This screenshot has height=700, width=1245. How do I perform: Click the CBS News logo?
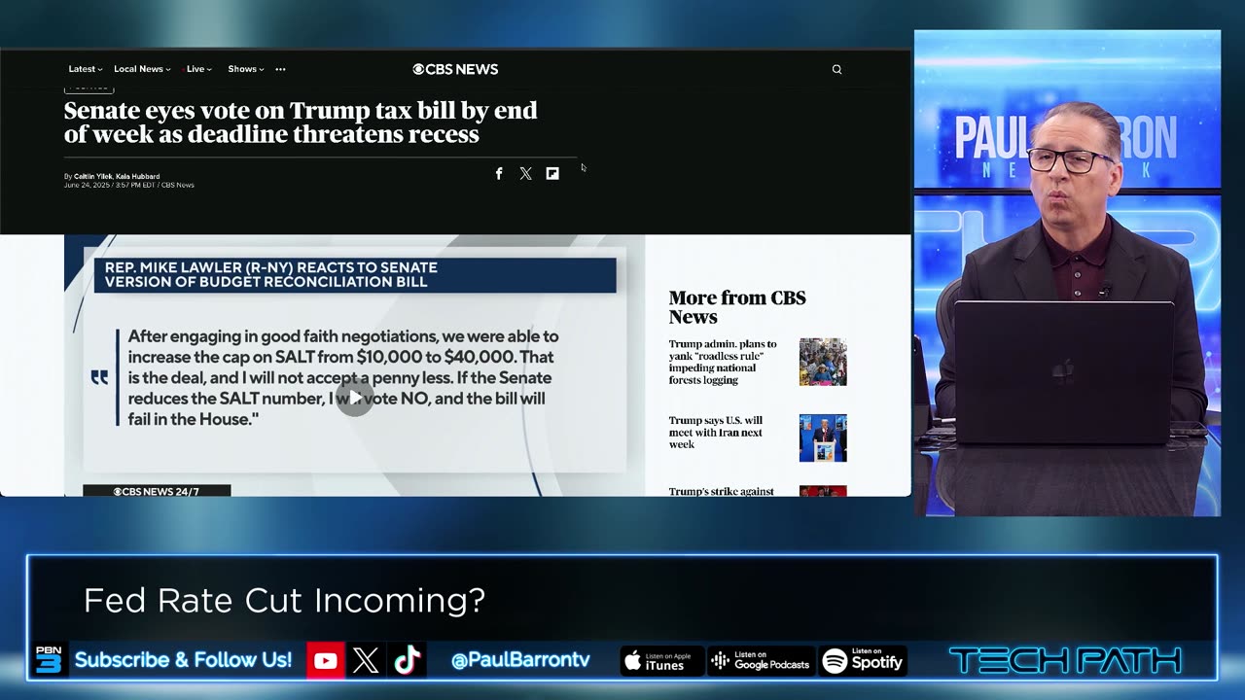point(455,69)
